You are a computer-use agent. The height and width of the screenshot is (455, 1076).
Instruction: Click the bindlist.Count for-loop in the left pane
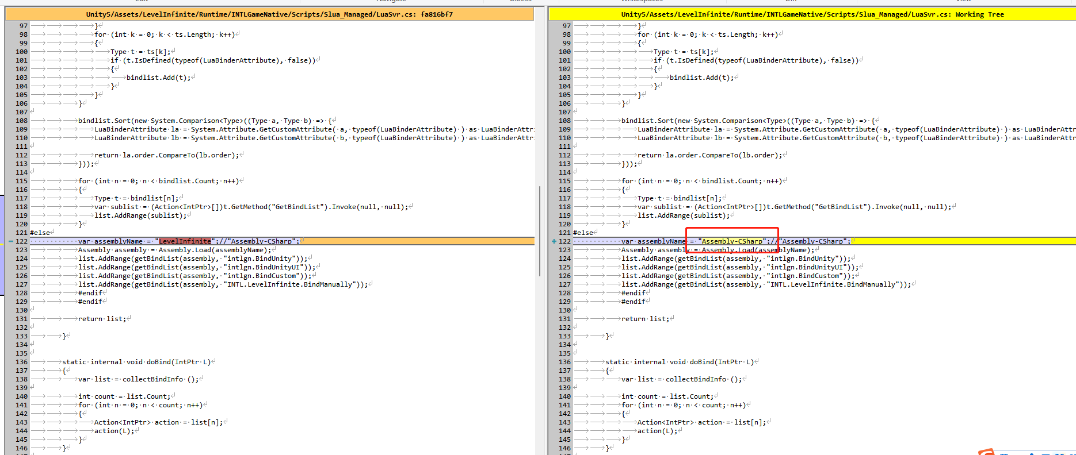tap(158, 181)
